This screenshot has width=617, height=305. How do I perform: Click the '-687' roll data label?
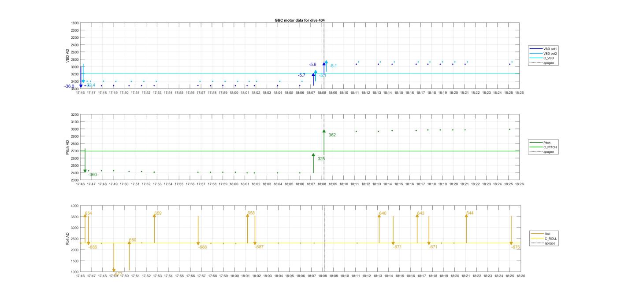[259, 247]
